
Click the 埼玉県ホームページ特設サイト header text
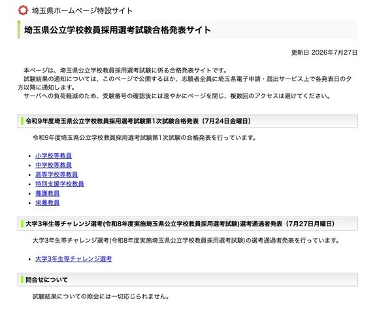82,10
